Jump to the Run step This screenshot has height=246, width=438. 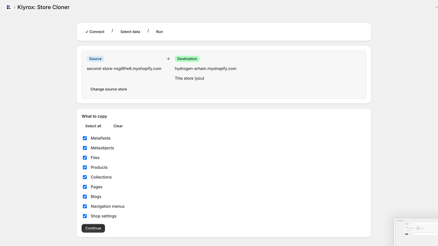click(x=160, y=32)
